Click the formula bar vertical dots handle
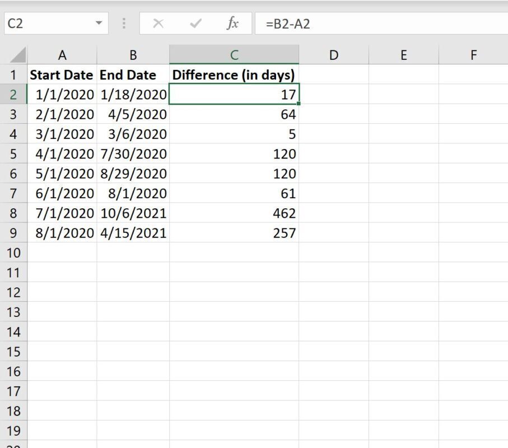The width and height of the screenshot is (508, 448). coord(124,24)
